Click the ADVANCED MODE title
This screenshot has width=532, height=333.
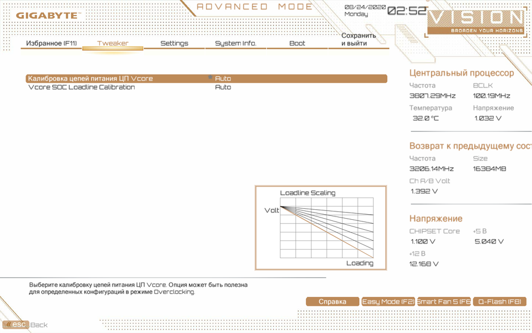(254, 7)
